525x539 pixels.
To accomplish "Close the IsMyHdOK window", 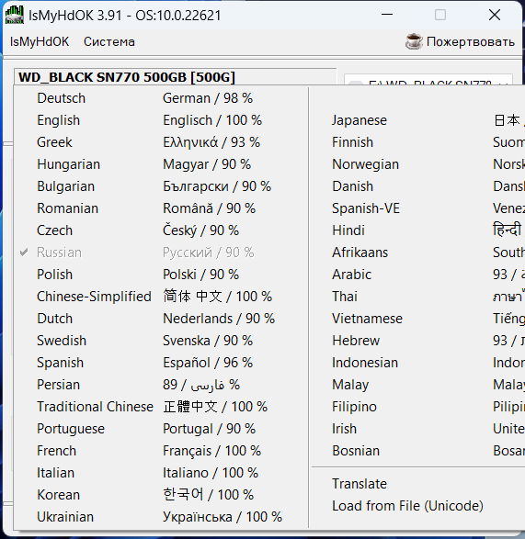I will [495, 15].
